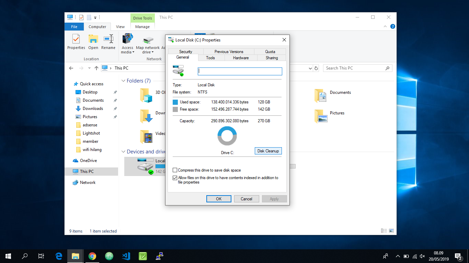The width and height of the screenshot is (469, 263).
Task: Switch to the Tools tab
Action: [x=210, y=58]
